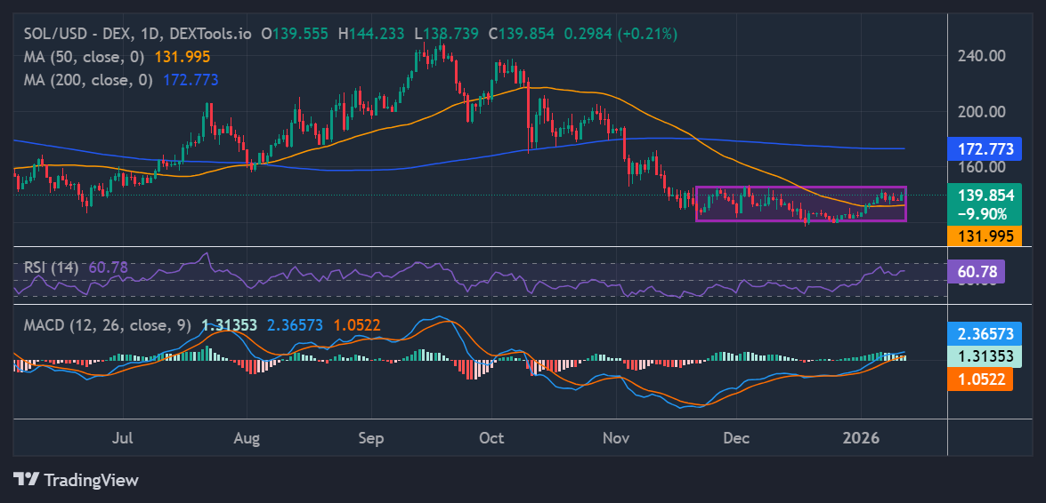
Task: Click the Jul marker on time axis
Action: pyautogui.click(x=124, y=438)
